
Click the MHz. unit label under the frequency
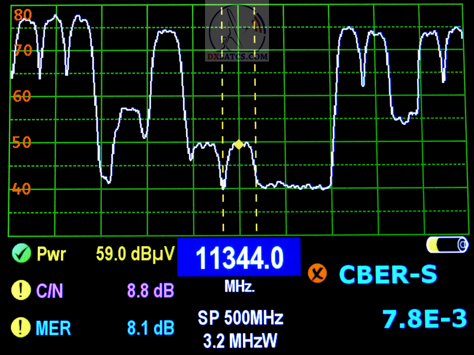pyautogui.click(x=239, y=287)
